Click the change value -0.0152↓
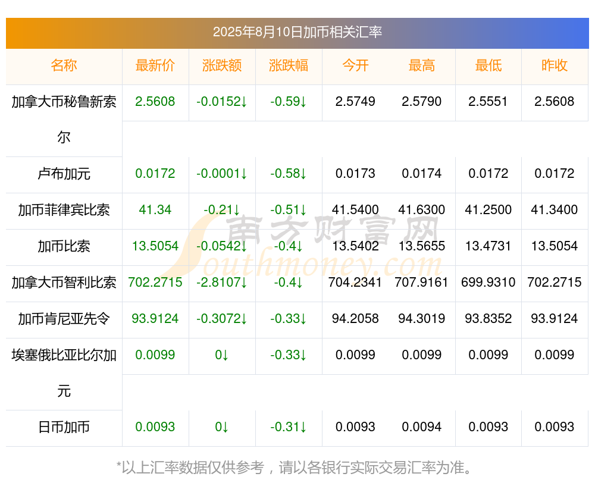Viewport: 595px width, 486px height. click(x=222, y=101)
